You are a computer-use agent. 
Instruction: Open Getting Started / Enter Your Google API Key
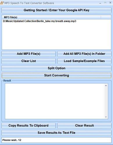56,10
